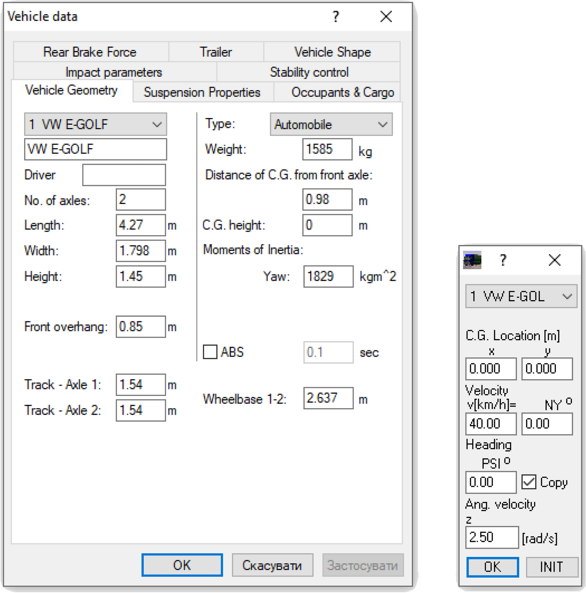Screen dimensions: 586x593
Task: Open the vehicle dropdown in small dialog
Action: 521,296
